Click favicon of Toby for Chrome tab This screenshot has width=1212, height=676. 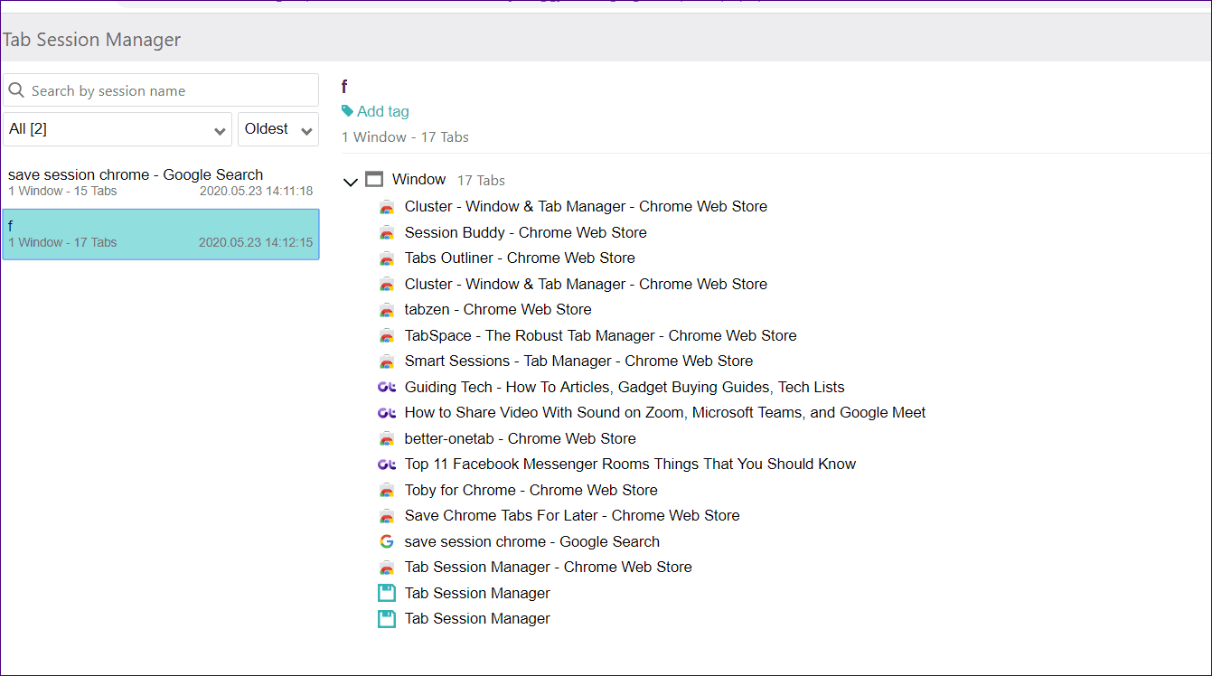point(387,490)
